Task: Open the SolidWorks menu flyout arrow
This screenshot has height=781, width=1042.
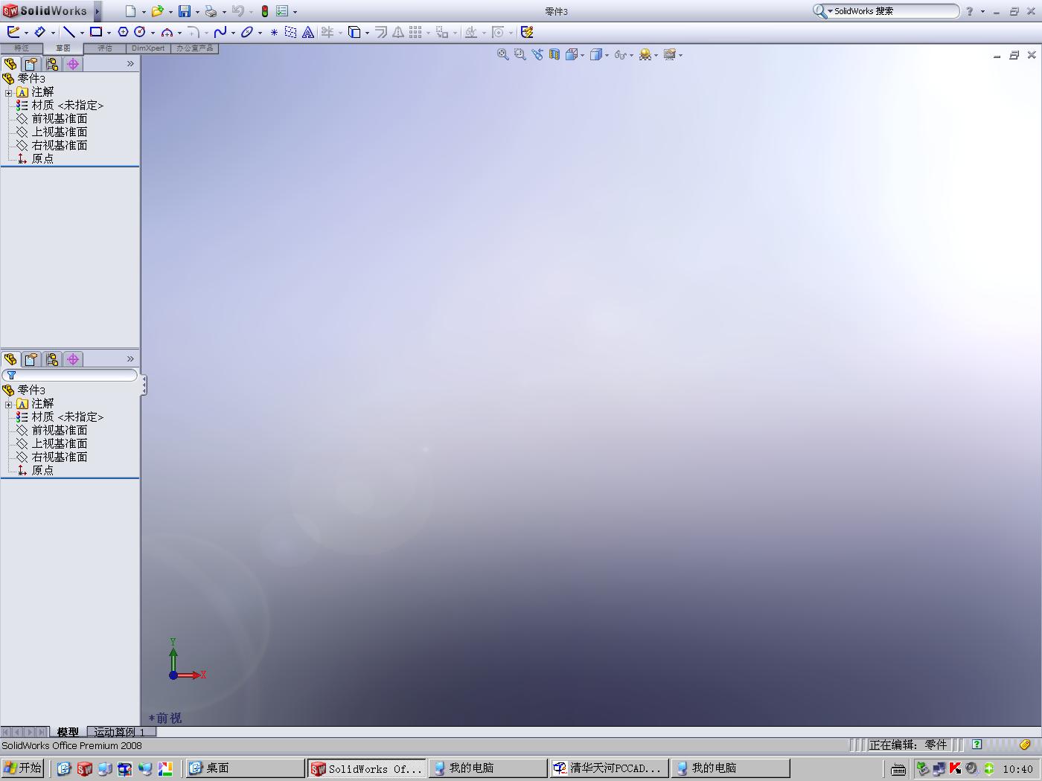Action: tap(98, 11)
